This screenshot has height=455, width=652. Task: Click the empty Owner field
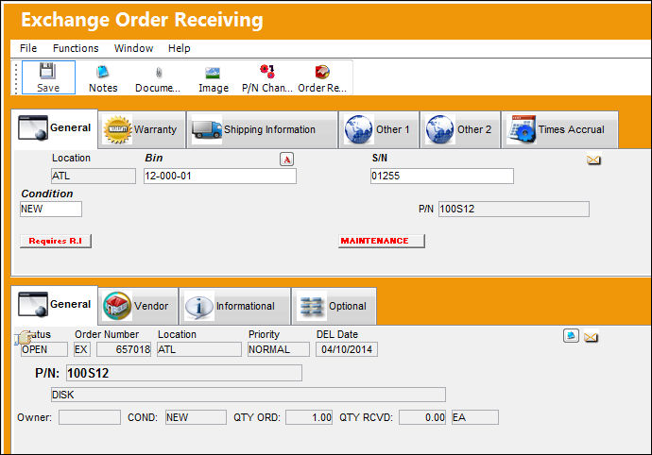point(90,417)
